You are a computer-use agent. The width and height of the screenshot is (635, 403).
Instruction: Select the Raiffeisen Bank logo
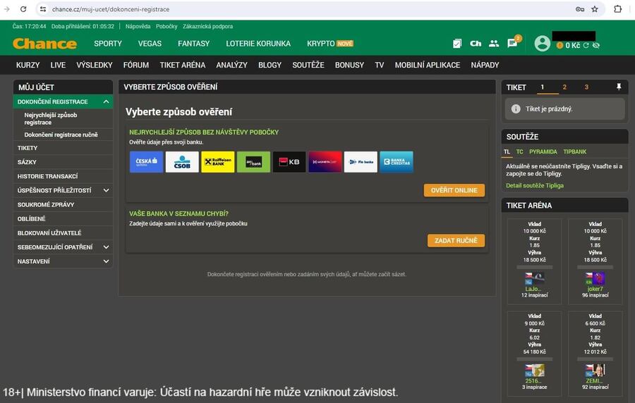218,161
